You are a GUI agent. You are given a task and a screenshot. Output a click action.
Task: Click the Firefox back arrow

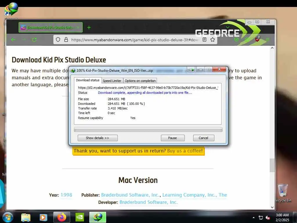(x=13, y=39)
